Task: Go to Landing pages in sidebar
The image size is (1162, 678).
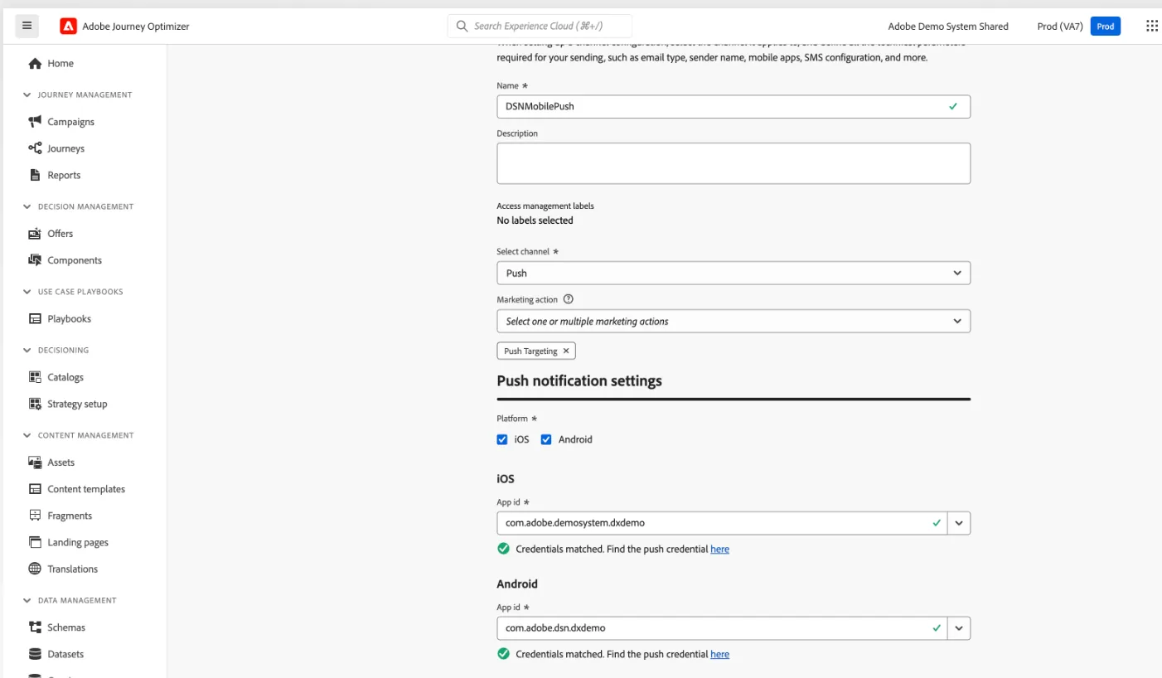Action: [x=78, y=542]
